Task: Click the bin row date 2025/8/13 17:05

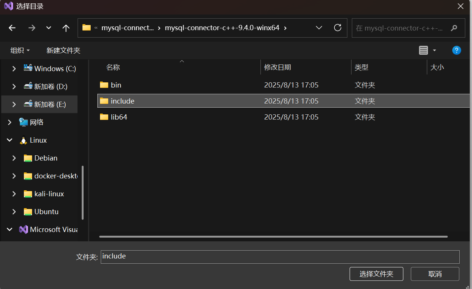Action: tap(291, 85)
